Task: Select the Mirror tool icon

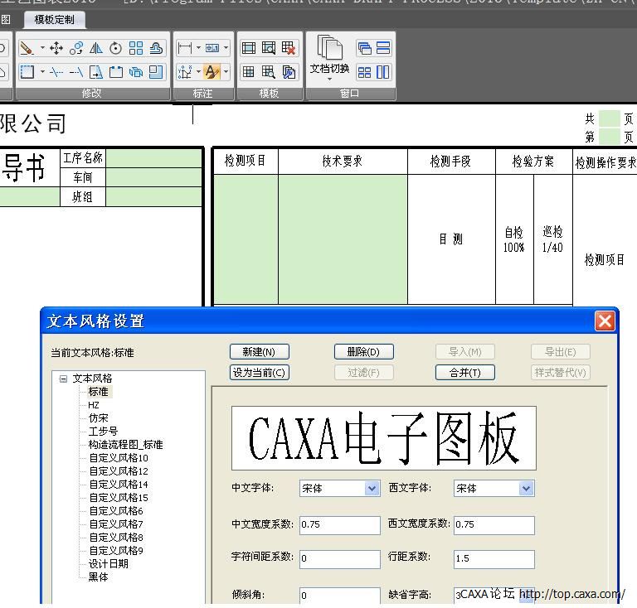Action: coord(96,49)
